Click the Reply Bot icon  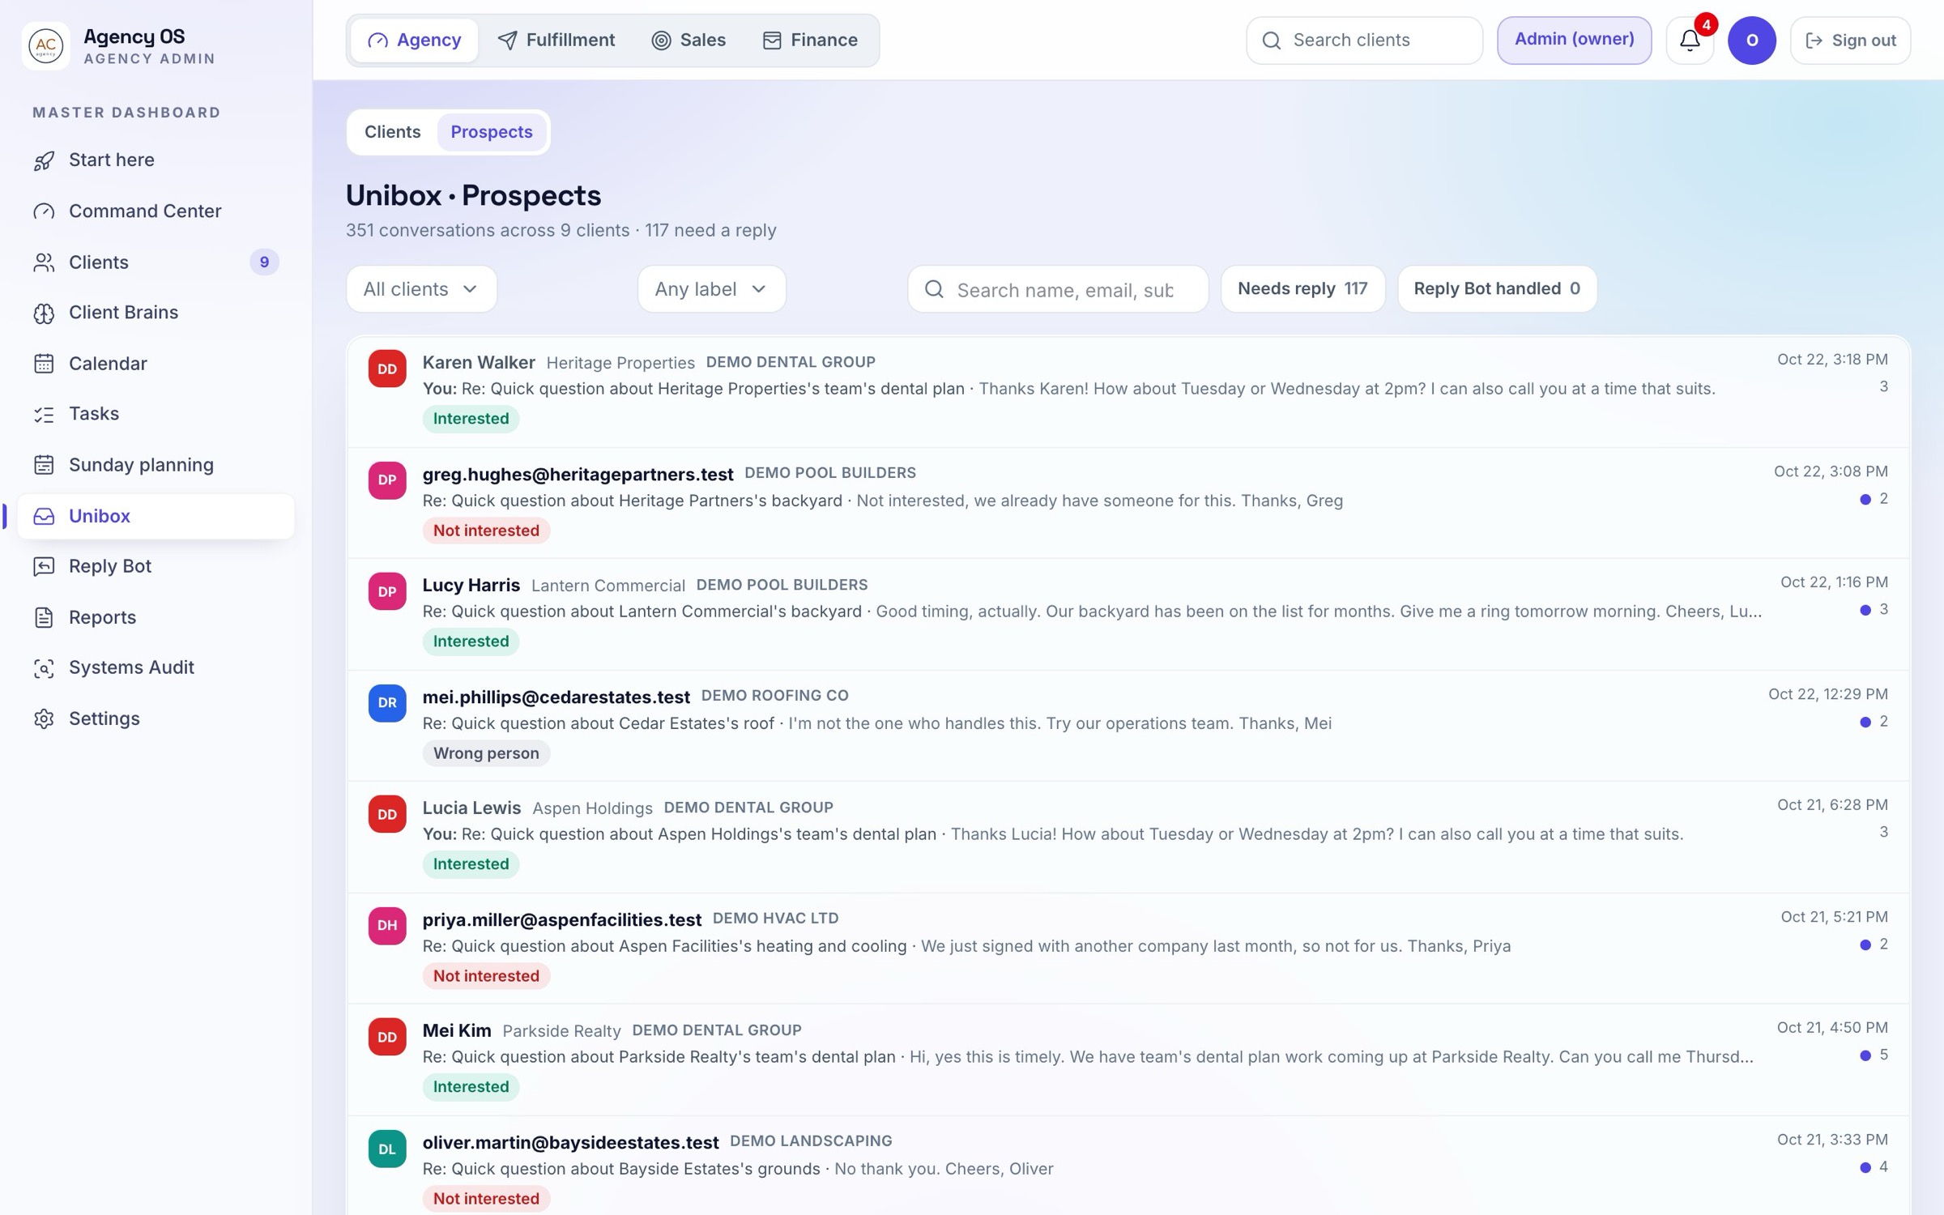coord(44,566)
